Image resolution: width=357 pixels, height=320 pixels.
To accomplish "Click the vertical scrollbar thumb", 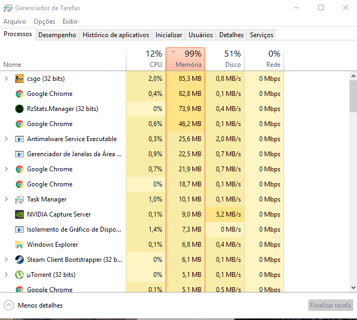I will point(353,96).
